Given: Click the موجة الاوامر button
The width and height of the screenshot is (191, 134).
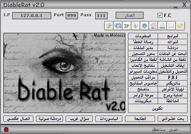Looking at the screenshot, I should coord(143,95).
